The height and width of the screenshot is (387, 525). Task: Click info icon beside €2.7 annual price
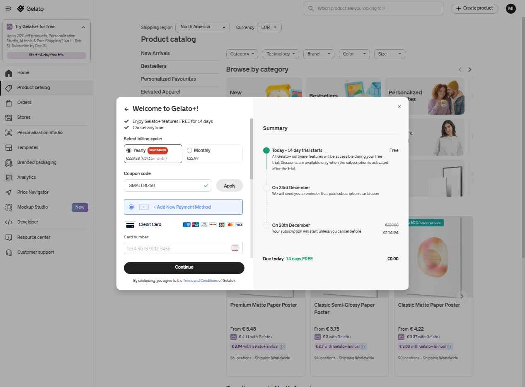[363, 347]
